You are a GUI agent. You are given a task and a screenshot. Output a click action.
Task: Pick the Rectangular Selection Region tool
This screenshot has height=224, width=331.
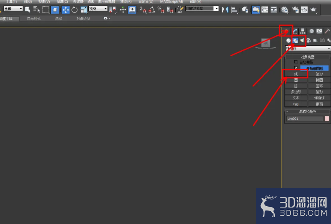click(46, 10)
